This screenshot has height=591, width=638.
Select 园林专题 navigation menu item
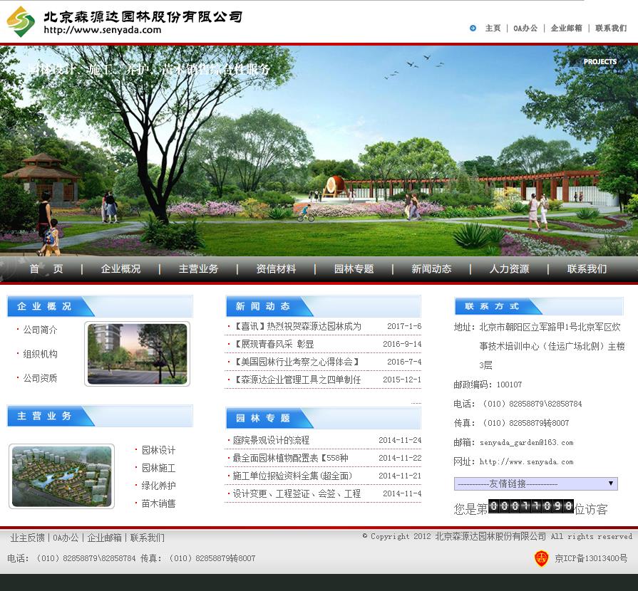click(354, 269)
